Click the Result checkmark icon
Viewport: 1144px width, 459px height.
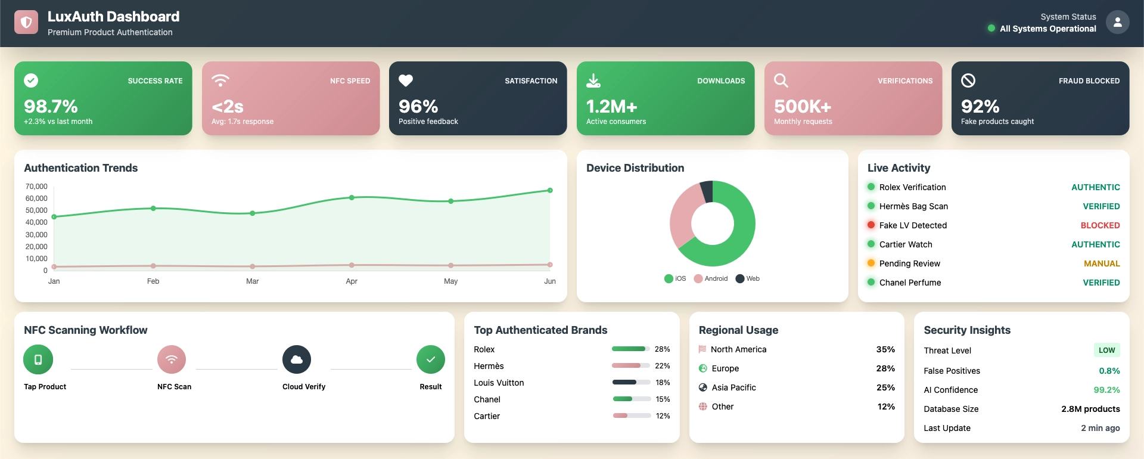(430, 359)
